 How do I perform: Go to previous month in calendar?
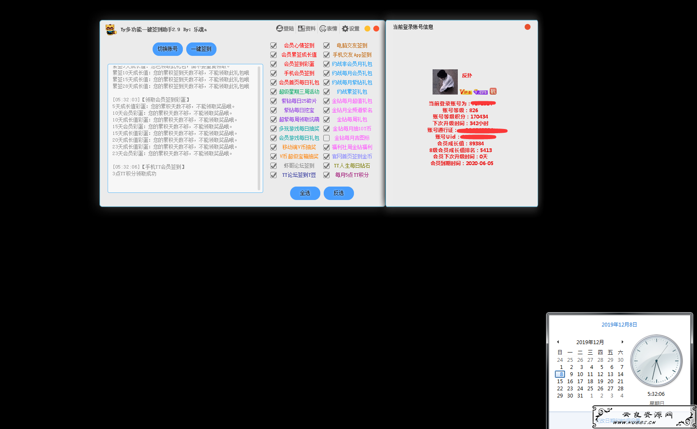pyautogui.click(x=558, y=342)
